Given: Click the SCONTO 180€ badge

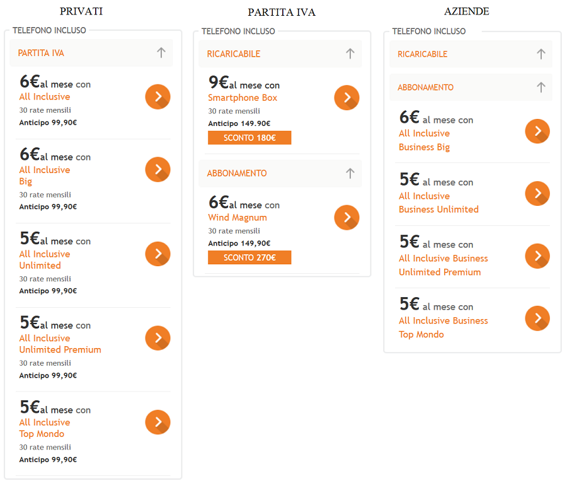Looking at the screenshot, I should [x=249, y=138].
